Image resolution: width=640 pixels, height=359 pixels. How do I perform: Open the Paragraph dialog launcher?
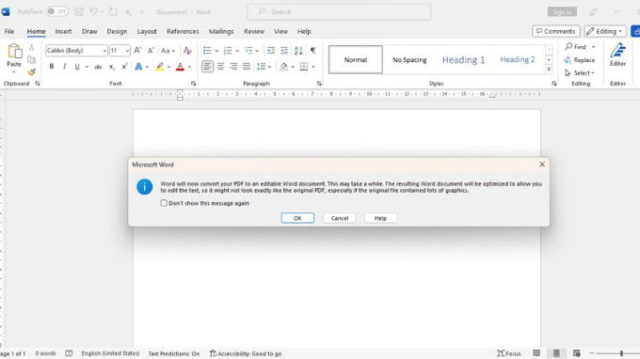point(319,84)
